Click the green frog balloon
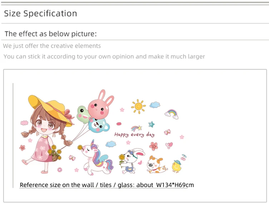 click(83, 115)
